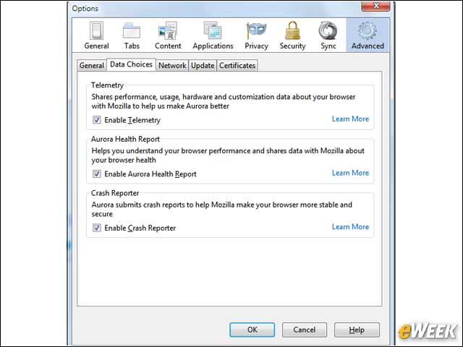463x347 pixels.
Task: Uncheck Enable Crash Reporter checkbox
Action: click(96, 228)
